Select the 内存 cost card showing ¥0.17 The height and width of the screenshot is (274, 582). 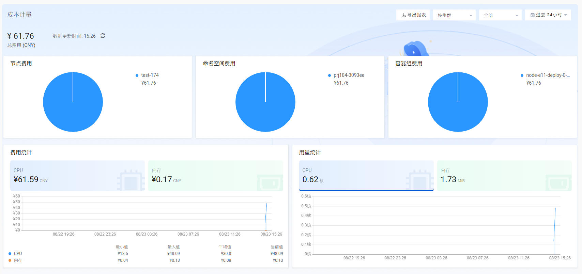coord(215,176)
